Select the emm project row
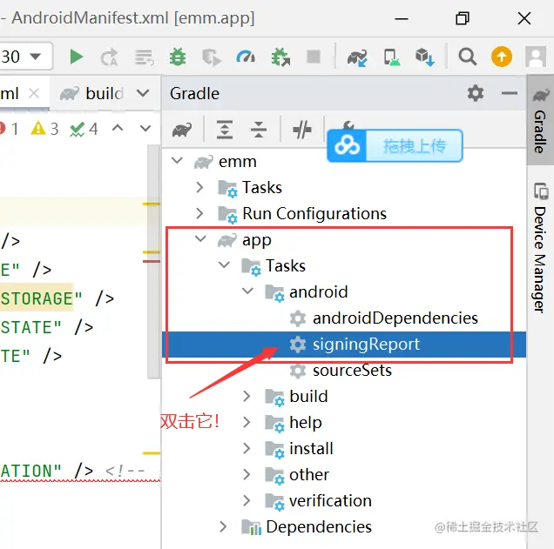Screen dimensions: 554x549 [x=344, y=162]
